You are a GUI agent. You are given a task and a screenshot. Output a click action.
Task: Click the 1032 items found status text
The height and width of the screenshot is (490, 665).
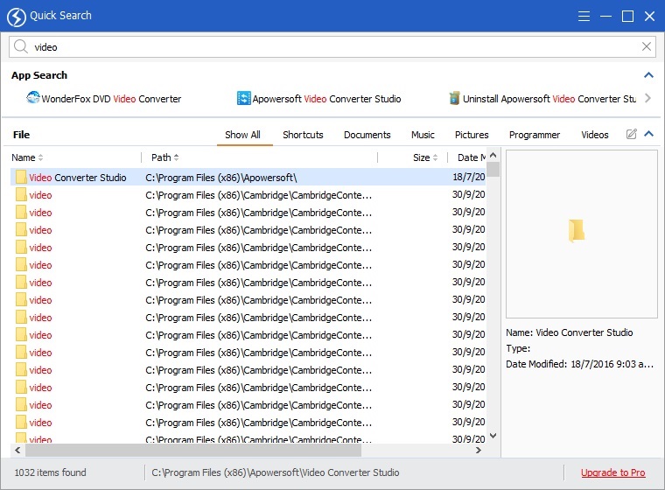(x=51, y=472)
